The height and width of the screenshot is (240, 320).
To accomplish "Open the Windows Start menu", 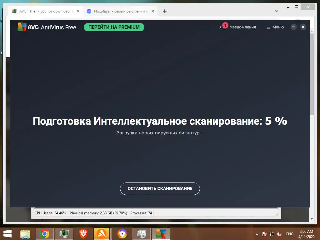I will pos(7,234).
